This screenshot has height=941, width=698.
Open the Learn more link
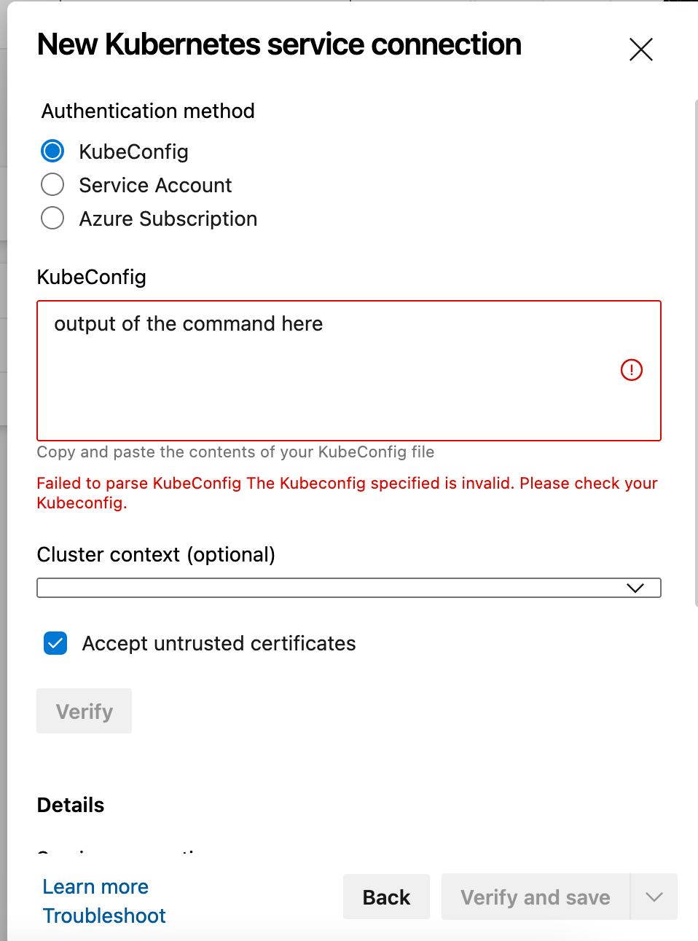coord(95,886)
